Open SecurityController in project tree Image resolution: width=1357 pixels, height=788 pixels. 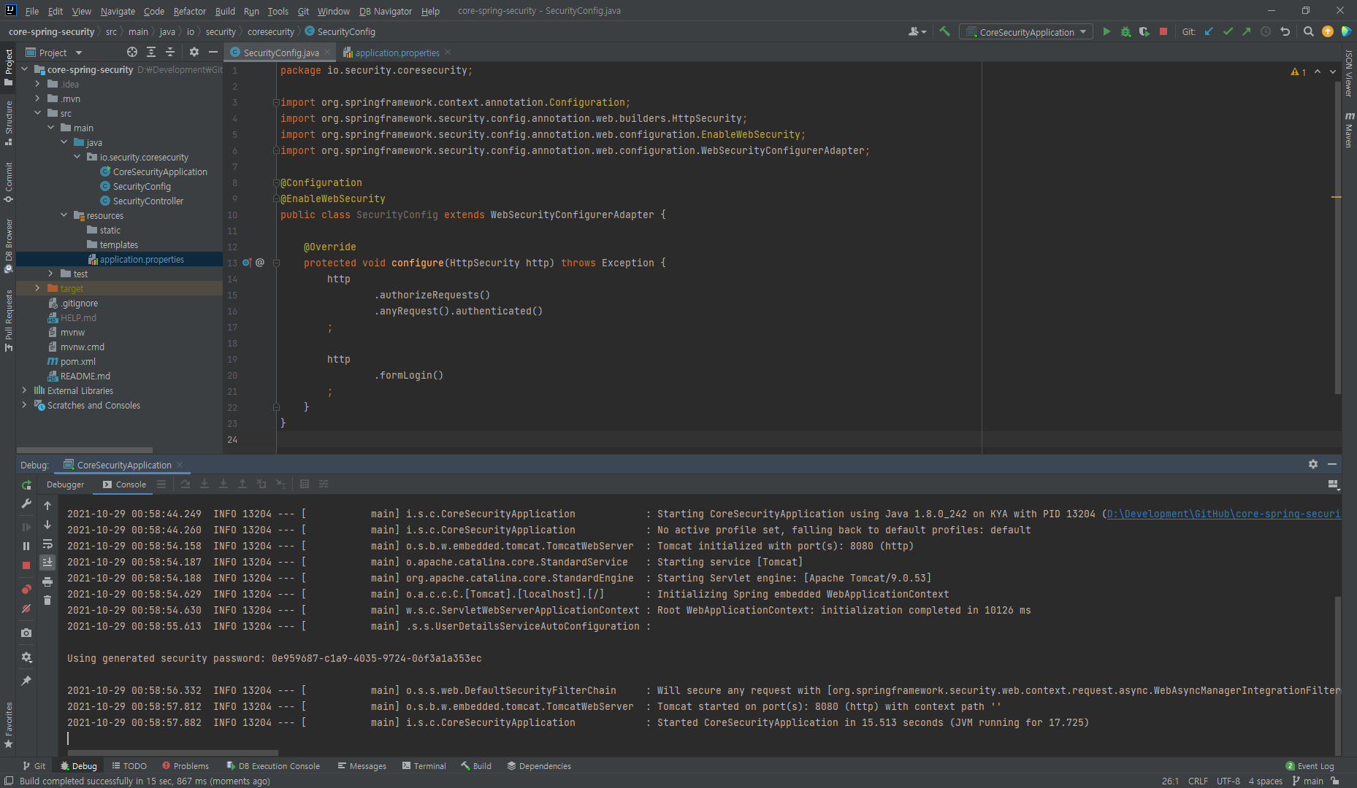(148, 201)
